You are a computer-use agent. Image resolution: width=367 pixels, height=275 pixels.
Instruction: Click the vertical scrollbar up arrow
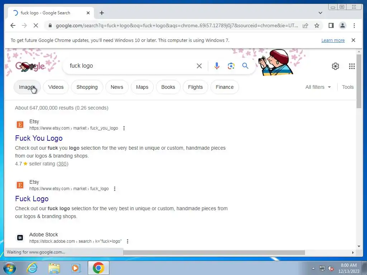point(359,52)
